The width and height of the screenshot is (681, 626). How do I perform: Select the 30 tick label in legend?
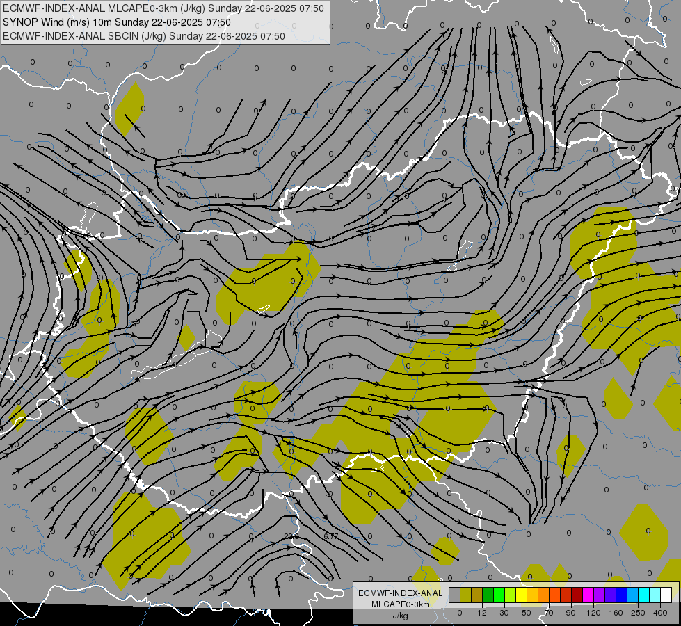pos(504,613)
